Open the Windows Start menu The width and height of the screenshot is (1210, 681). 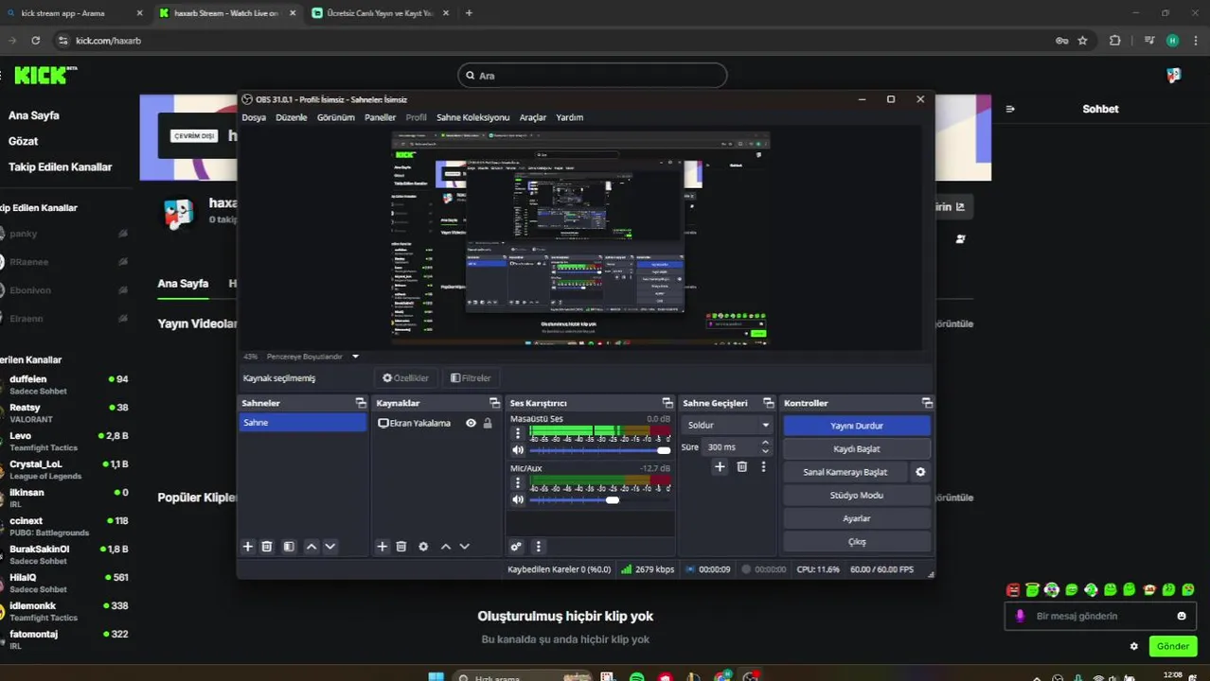[436, 677]
